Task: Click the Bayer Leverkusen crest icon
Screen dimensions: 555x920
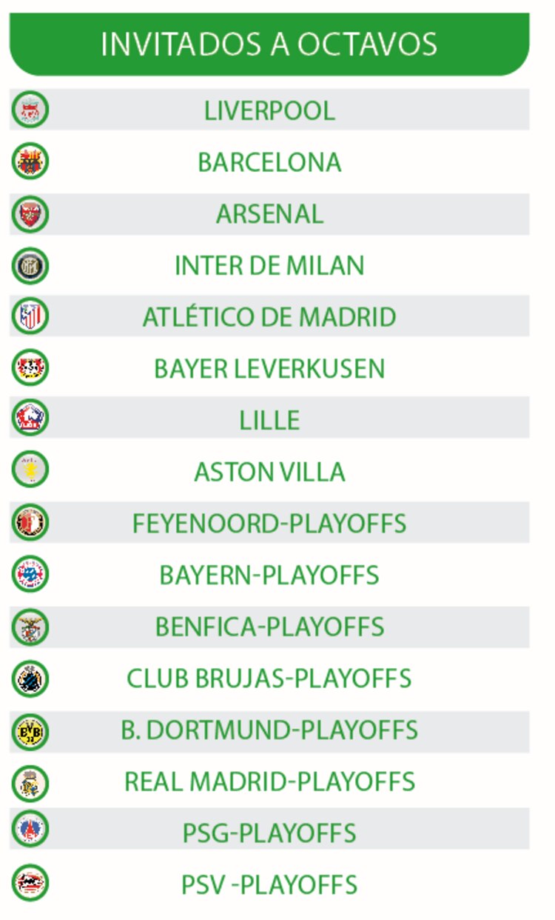Action: [x=30, y=368]
